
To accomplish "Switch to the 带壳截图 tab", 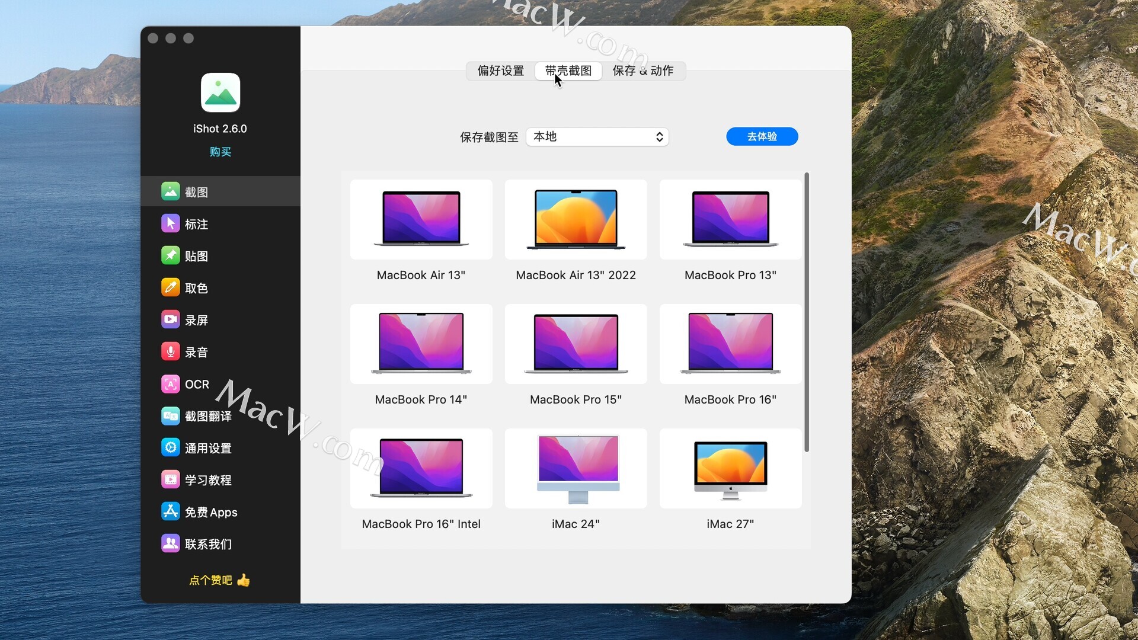I will 568,71.
